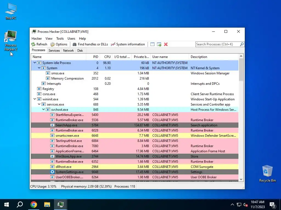Click Process Hacker taskbar button
This screenshot has width=281, height=210.
pos(61,205)
